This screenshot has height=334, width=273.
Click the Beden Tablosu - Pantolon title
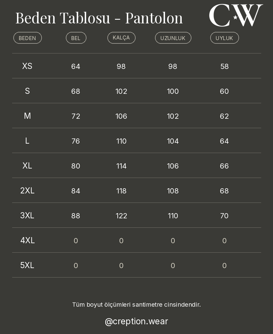(x=99, y=18)
